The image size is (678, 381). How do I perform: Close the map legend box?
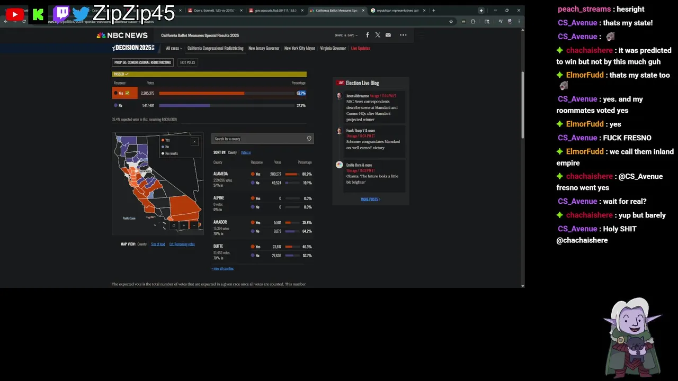click(x=194, y=141)
